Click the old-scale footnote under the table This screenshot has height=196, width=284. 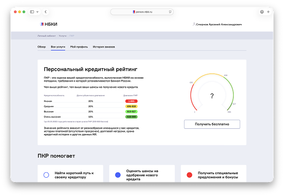76,122
